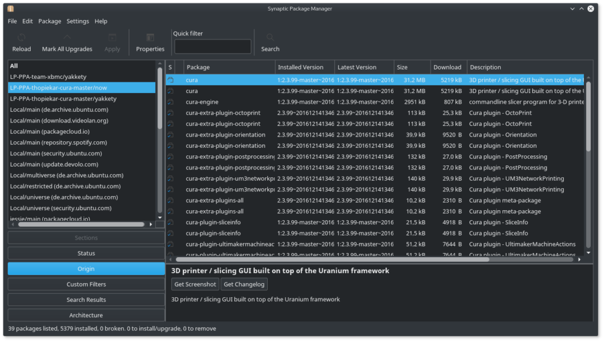Image resolution: width=604 pixels, height=342 pixels.
Task: Switch to Architecture filter view
Action: pos(86,316)
